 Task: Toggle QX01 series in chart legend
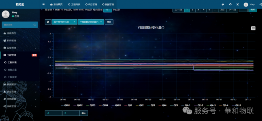click(x=65, y=105)
